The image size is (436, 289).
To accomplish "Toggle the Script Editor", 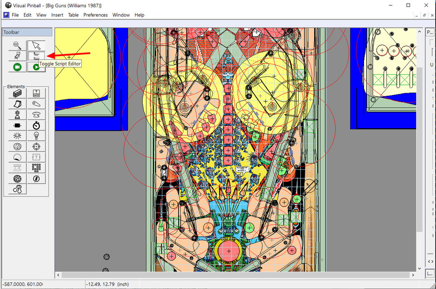I will tap(37, 56).
